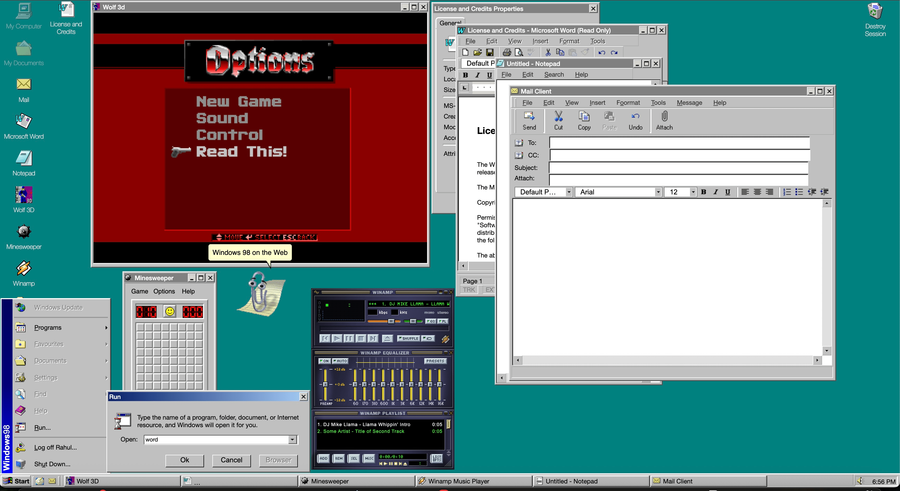
Task: Click the Winamp play button
Action: [337, 338]
